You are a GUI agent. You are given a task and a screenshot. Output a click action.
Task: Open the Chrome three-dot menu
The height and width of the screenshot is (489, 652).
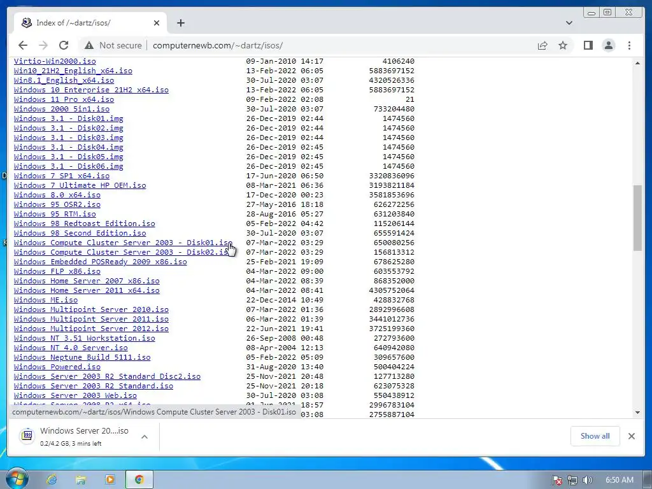[629, 45]
